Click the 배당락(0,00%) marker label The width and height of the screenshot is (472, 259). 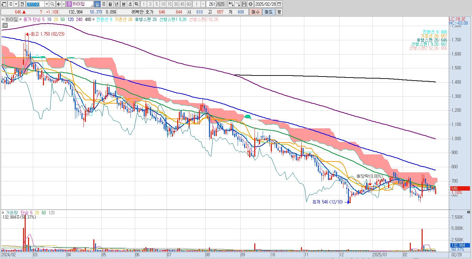click(x=370, y=176)
